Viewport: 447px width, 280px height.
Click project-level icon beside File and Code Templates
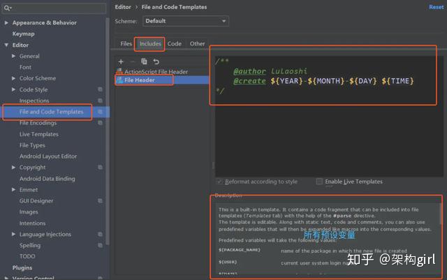point(100,112)
